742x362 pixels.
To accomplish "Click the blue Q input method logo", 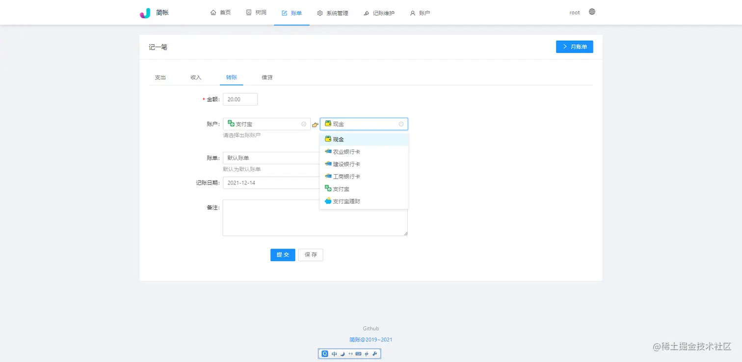I will 324,354.
